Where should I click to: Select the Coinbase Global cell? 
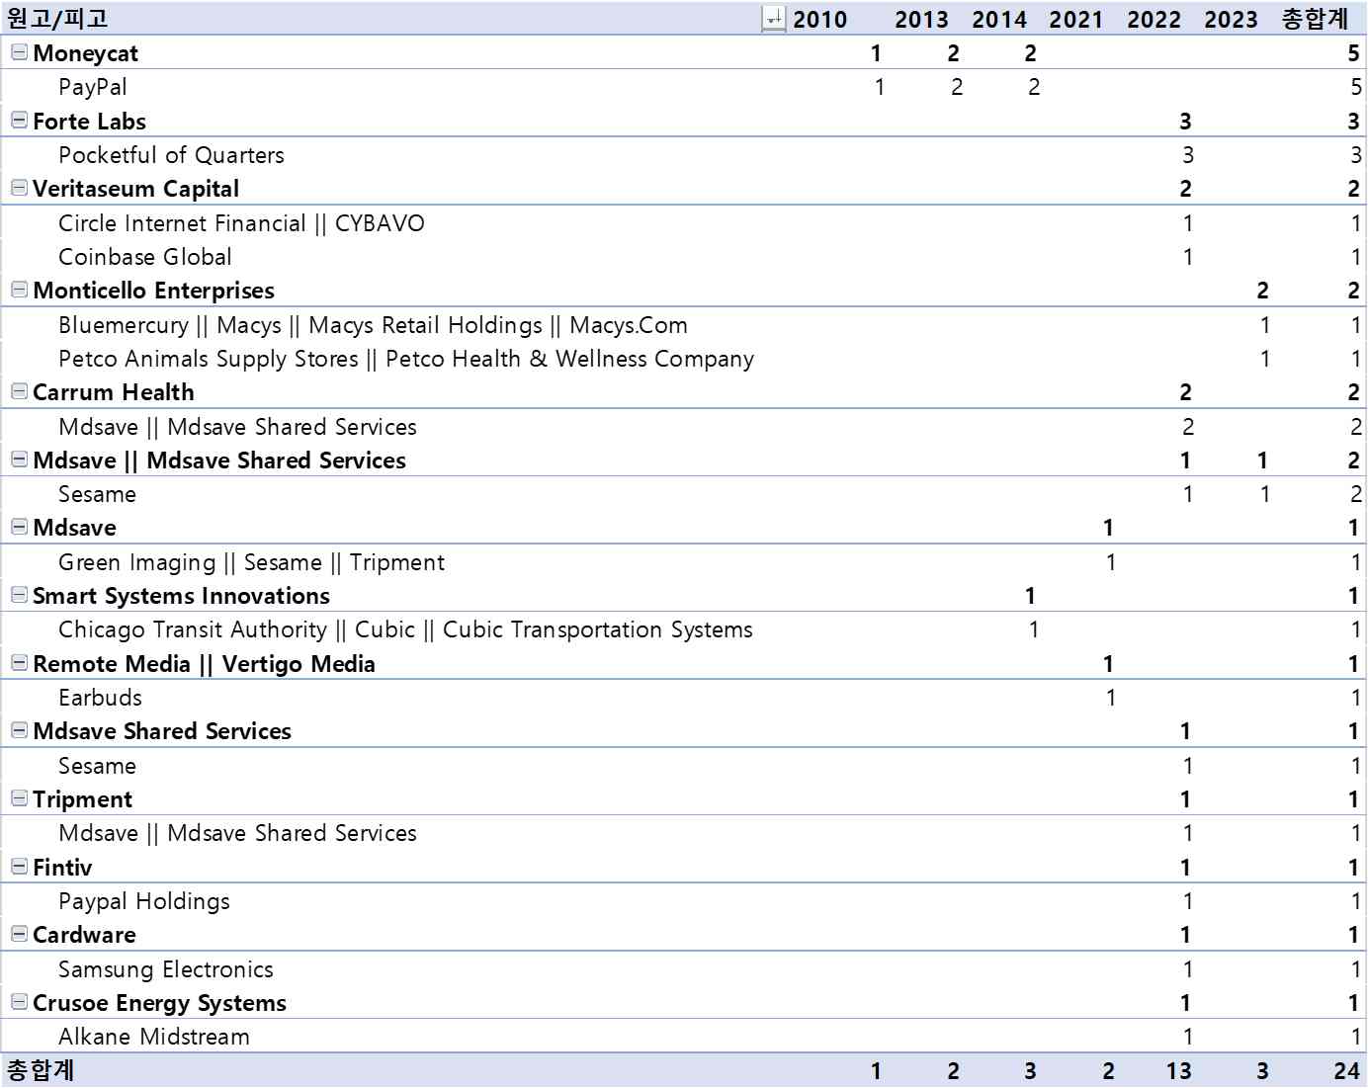145,257
